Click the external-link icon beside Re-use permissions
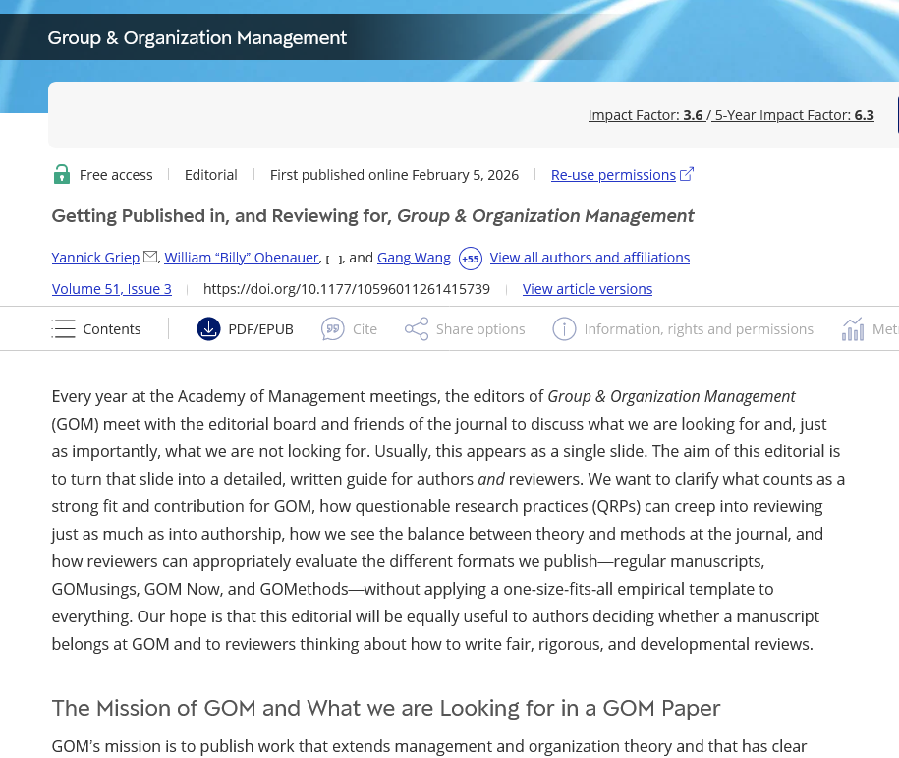This screenshot has width=899, height=758. 687,174
